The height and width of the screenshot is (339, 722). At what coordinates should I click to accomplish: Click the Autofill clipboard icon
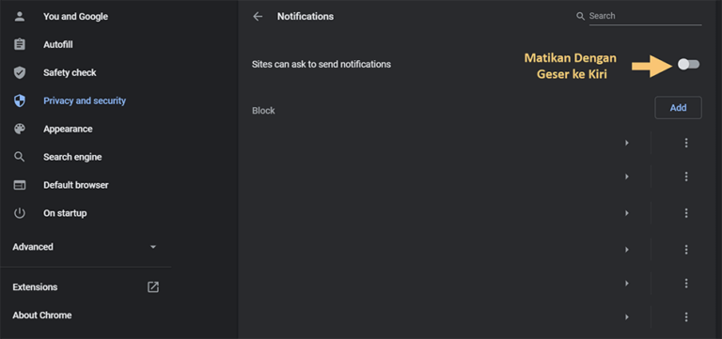click(20, 45)
